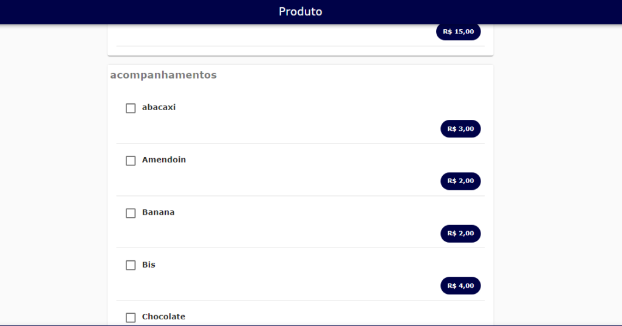Image resolution: width=622 pixels, height=326 pixels.
Task: Click the white space right of acompanhamentos heading
Action: 353,75
